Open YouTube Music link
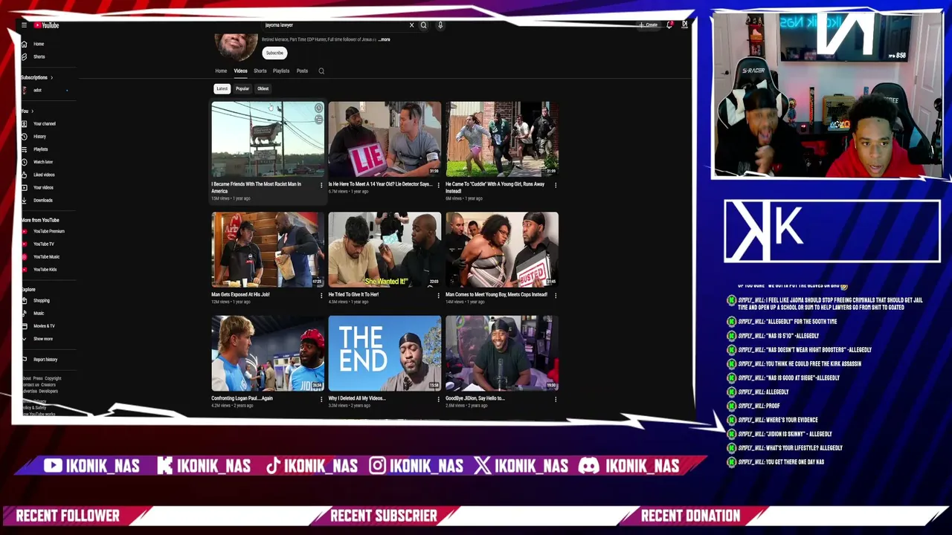Viewport: 952px width, 535px height. pos(46,256)
